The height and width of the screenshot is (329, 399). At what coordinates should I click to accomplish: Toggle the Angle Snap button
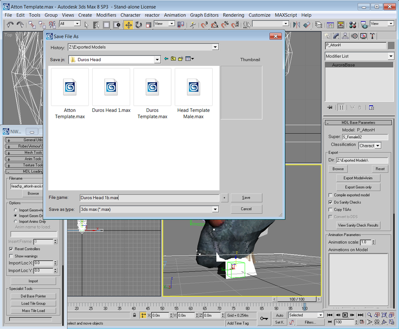(x=215, y=25)
